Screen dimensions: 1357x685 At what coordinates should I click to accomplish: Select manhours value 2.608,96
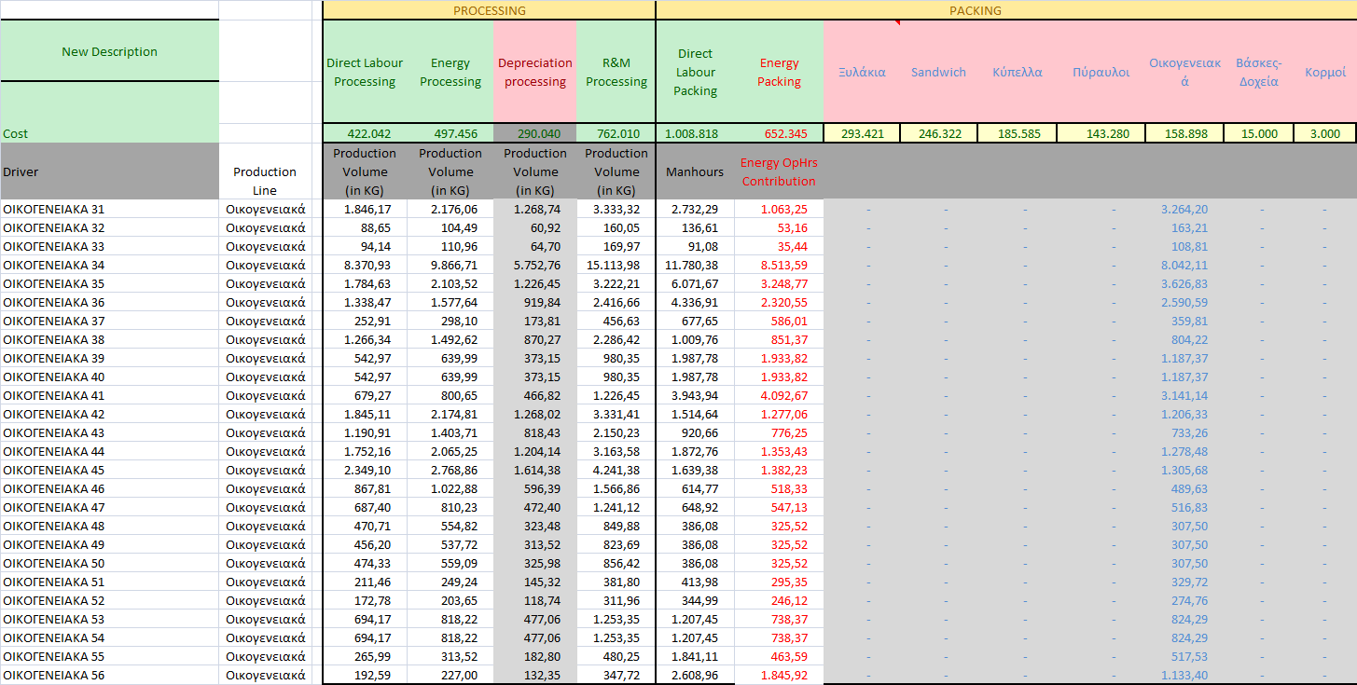[696, 675]
